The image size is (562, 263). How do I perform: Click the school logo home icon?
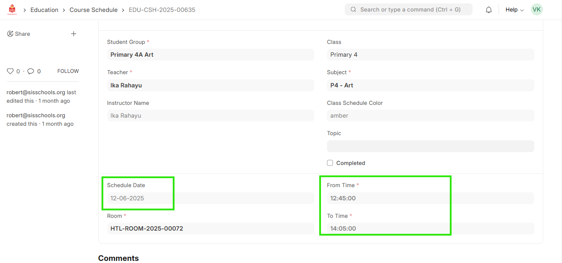[12, 9]
